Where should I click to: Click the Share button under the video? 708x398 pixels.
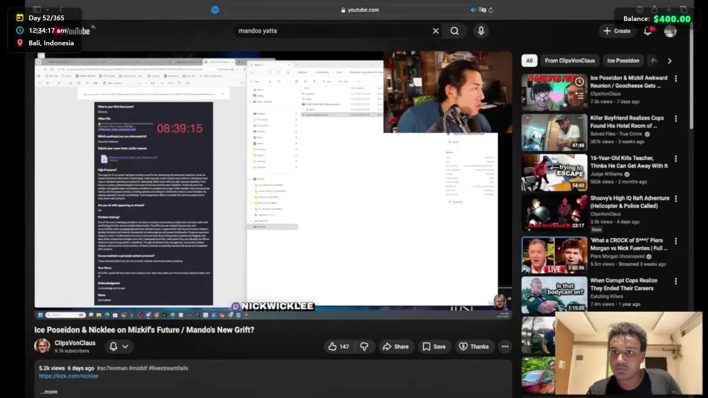click(395, 347)
